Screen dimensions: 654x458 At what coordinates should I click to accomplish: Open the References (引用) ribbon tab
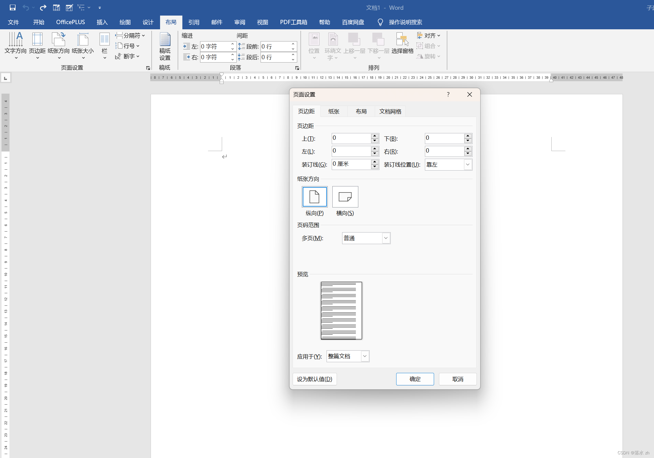point(194,22)
